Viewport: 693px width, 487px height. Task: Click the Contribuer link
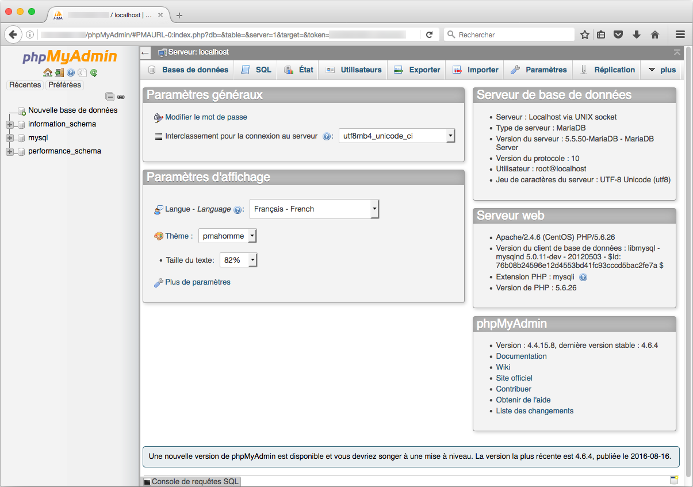(514, 389)
